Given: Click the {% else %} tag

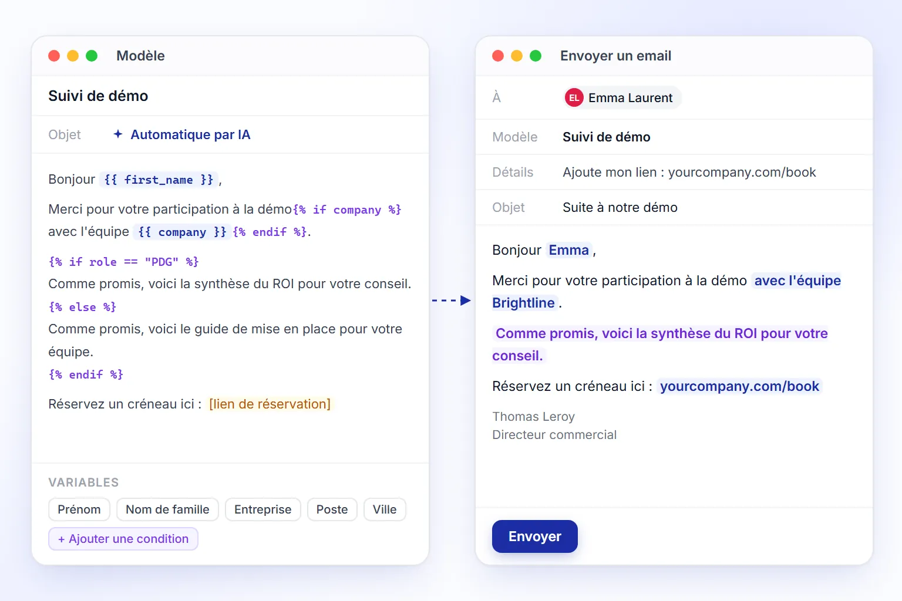Looking at the screenshot, I should (x=83, y=307).
